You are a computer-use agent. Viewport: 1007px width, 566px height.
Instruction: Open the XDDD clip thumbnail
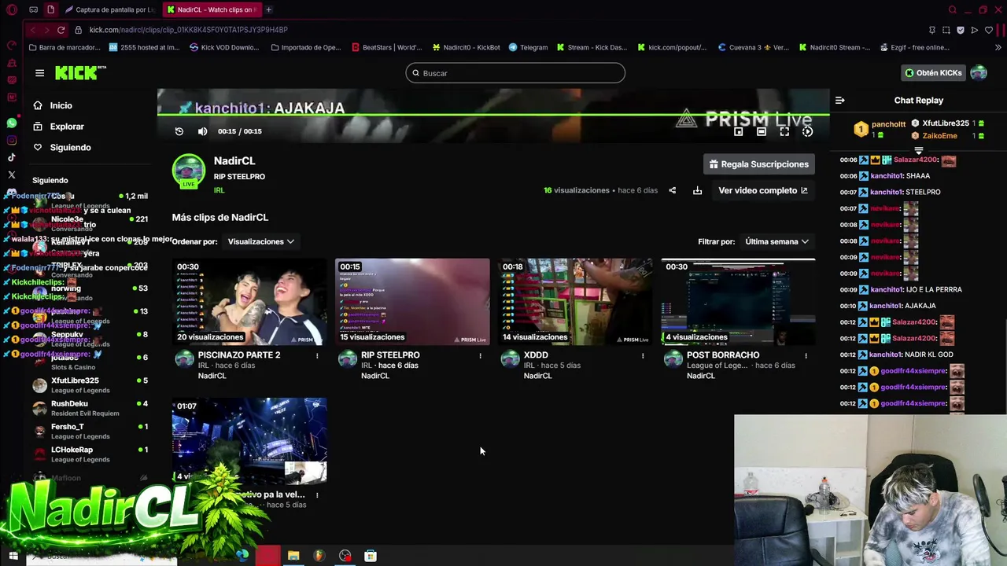pos(575,302)
